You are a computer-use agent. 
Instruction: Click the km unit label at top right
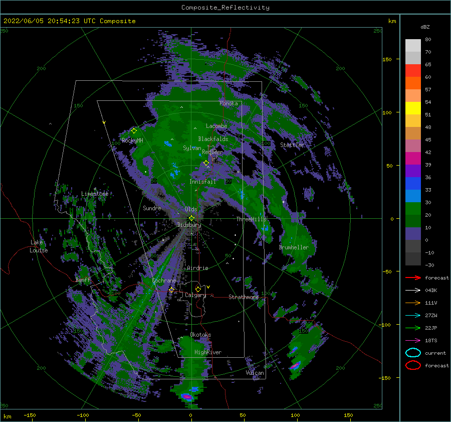click(x=392, y=21)
